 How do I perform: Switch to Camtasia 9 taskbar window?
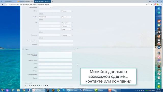point(101,90)
